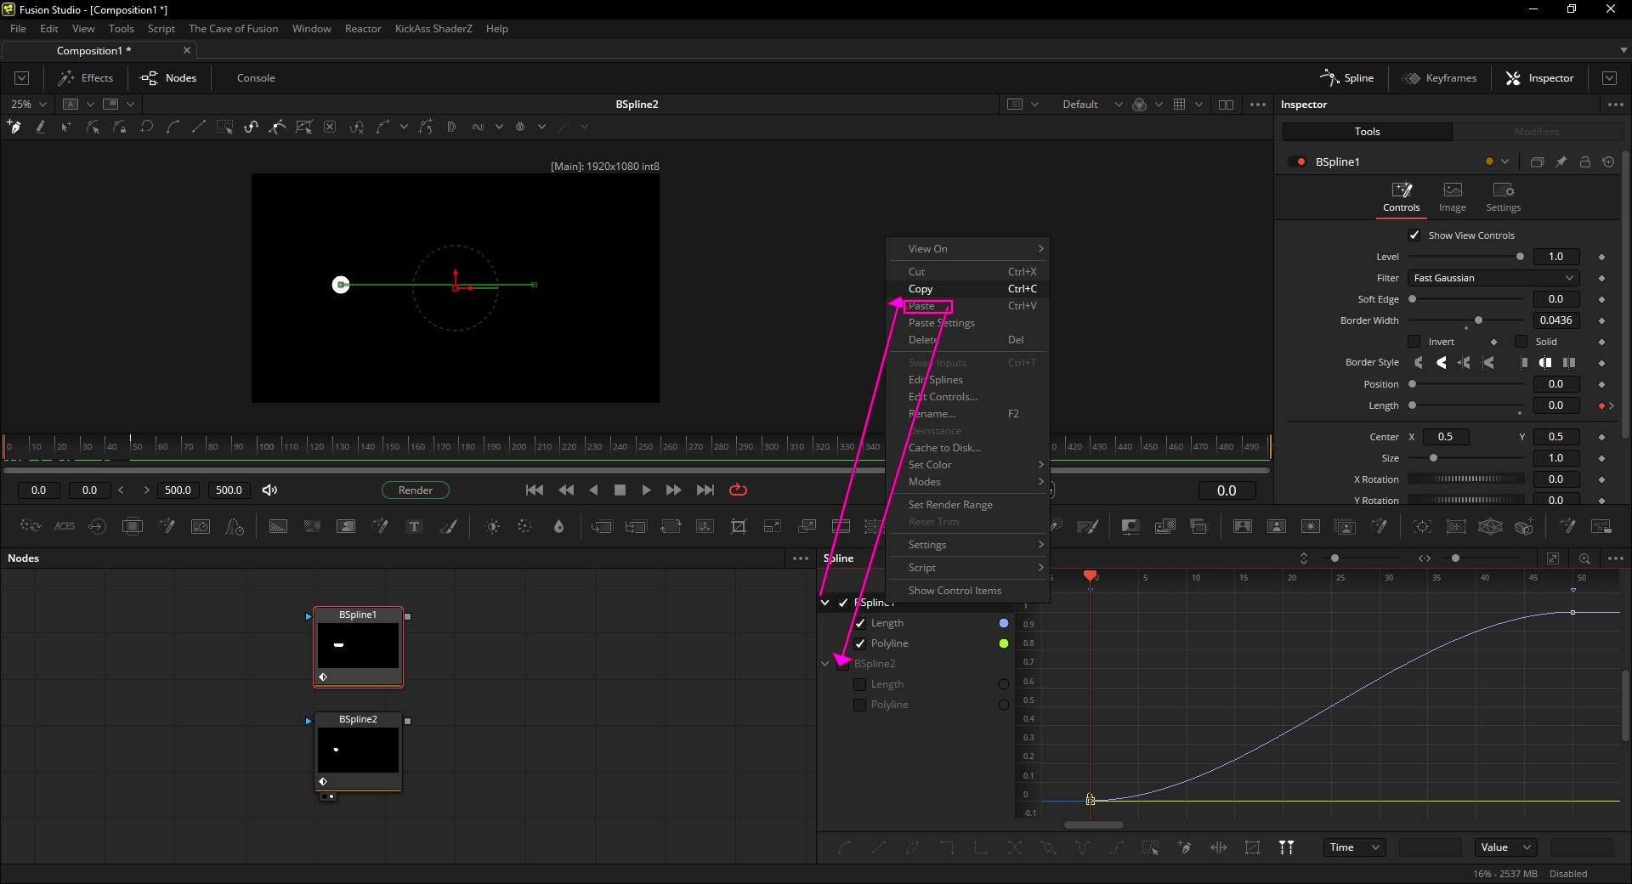Open the Filter Fast Gaussian dropdown
The image size is (1632, 884).
click(1493, 278)
